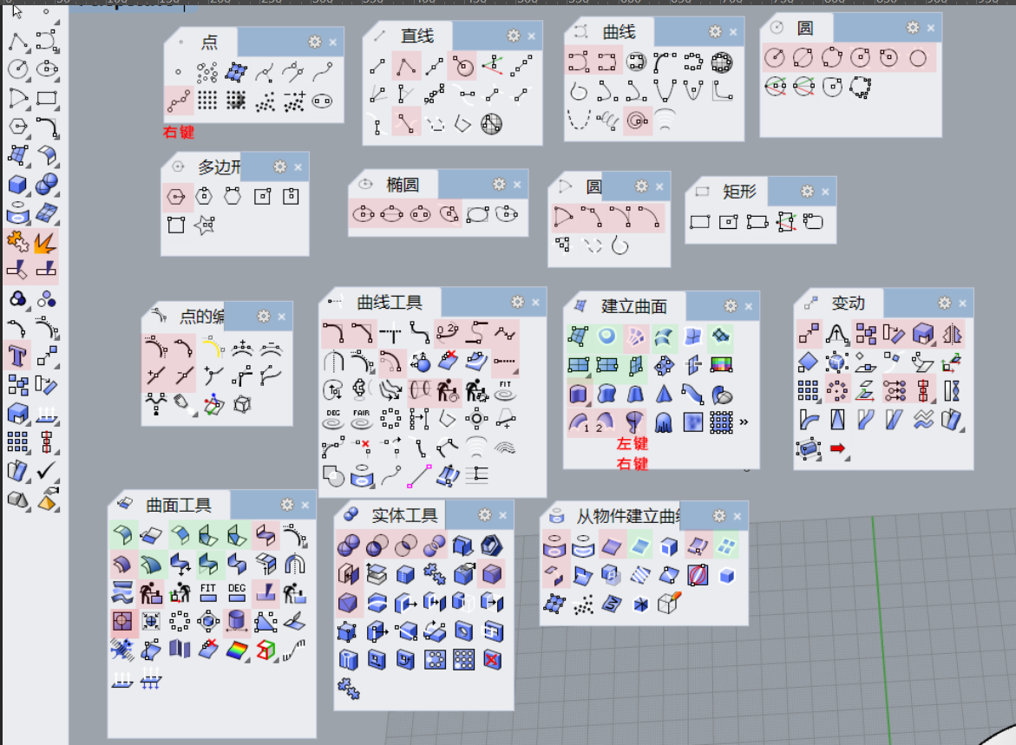Select the rounded rectangle icon in 矩形 panel
Image resolution: width=1016 pixels, height=745 pixels.
coord(813,221)
